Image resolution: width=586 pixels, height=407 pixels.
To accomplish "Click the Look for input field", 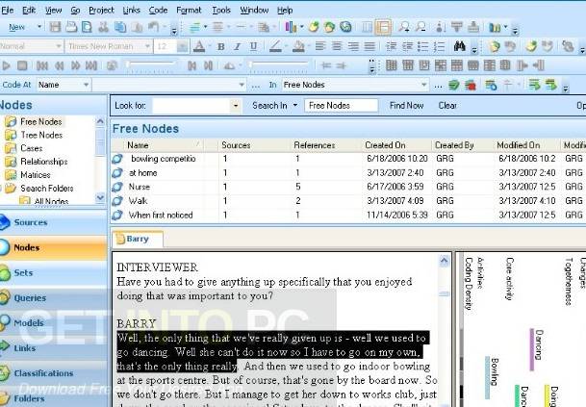I will 191,106.
